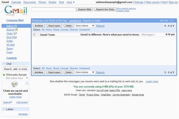Click Learn more beside mailing list tip
The height and width of the screenshot is (119, 179).
tap(152, 81)
